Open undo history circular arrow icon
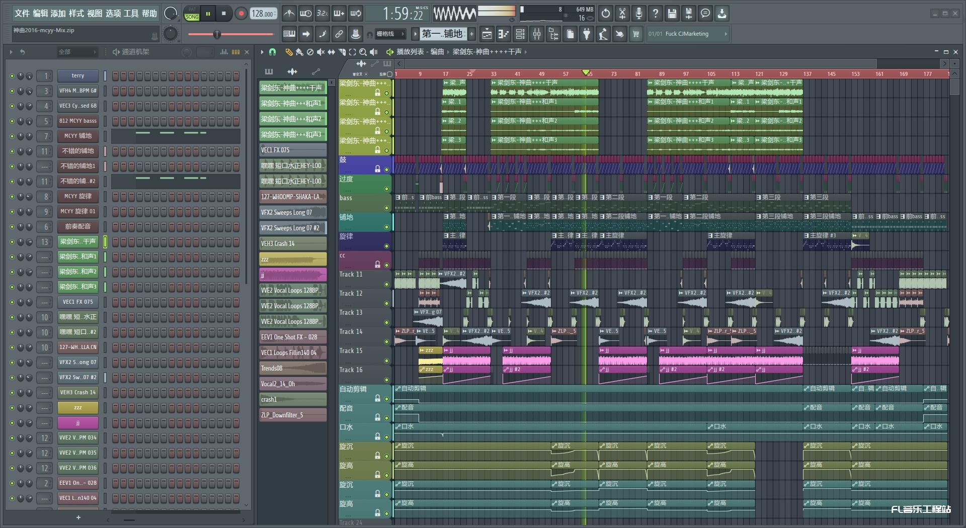The image size is (966, 528). click(x=606, y=14)
